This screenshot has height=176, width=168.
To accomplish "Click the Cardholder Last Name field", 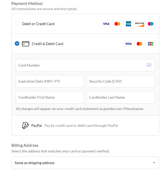I will coord(121,97).
